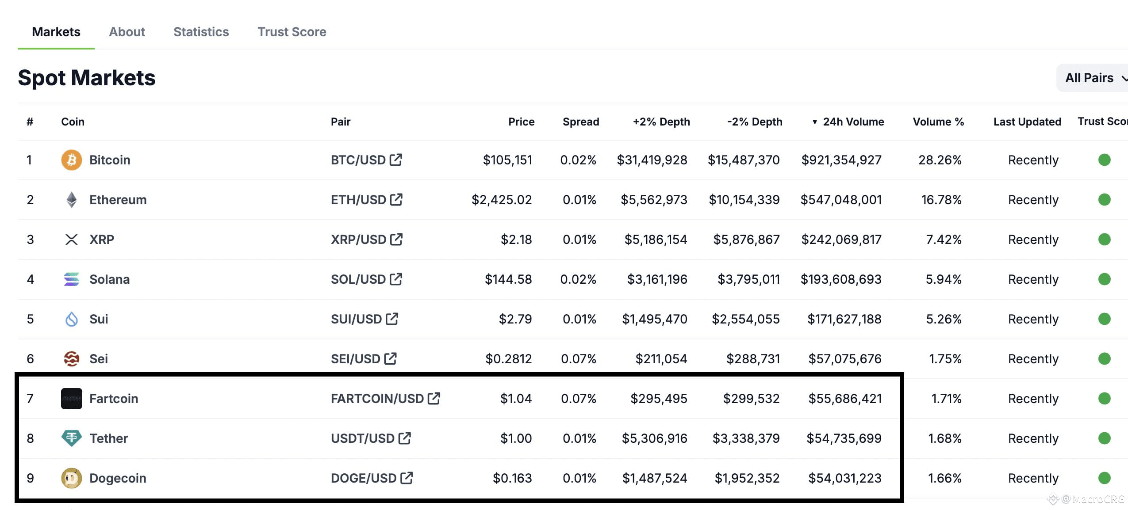
Task: Click the Dogecoin logo icon
Action: coord(71,478)
